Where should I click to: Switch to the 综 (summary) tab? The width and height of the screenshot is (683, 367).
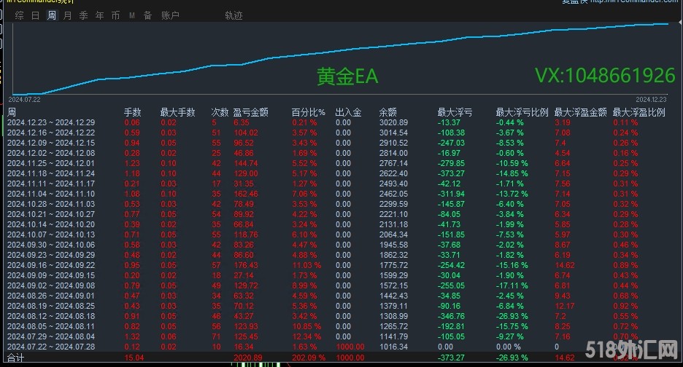19,15
